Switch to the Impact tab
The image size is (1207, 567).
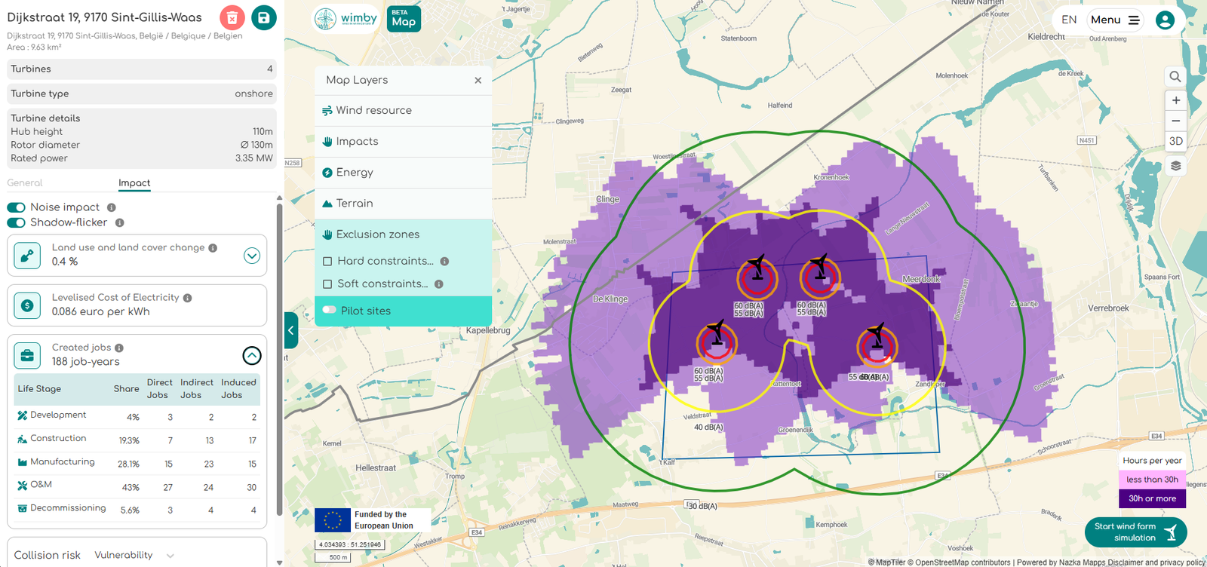pos(134,183)
